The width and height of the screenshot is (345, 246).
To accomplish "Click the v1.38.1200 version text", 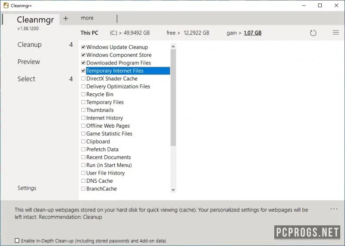I will coord(28,28).
